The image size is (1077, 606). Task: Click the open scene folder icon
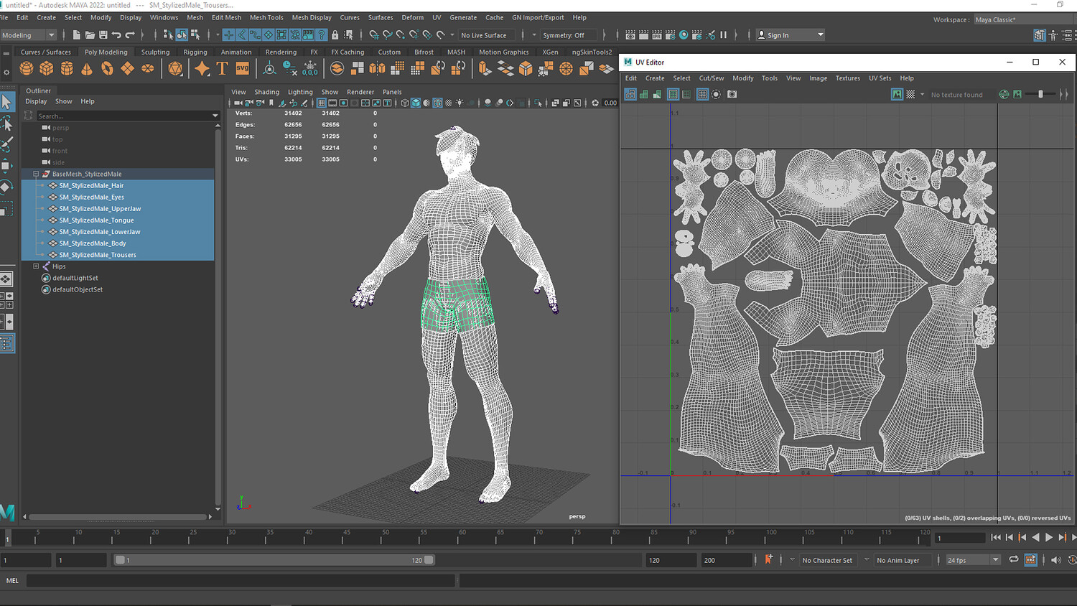pos(90,34)
